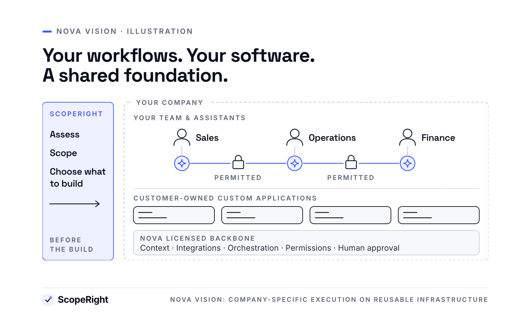Click the Sales person icon
Image resolution: width=531 pixels, height=332 pixels.
182,137
